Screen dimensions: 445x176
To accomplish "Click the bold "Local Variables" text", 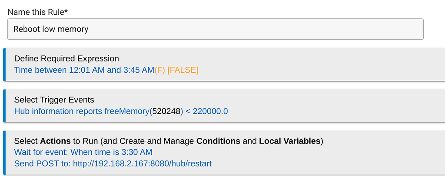I will pos(290,141).
